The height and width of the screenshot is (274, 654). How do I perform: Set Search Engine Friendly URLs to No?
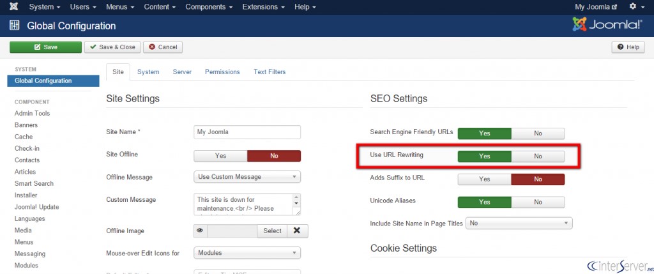click(x=538, y=133)
